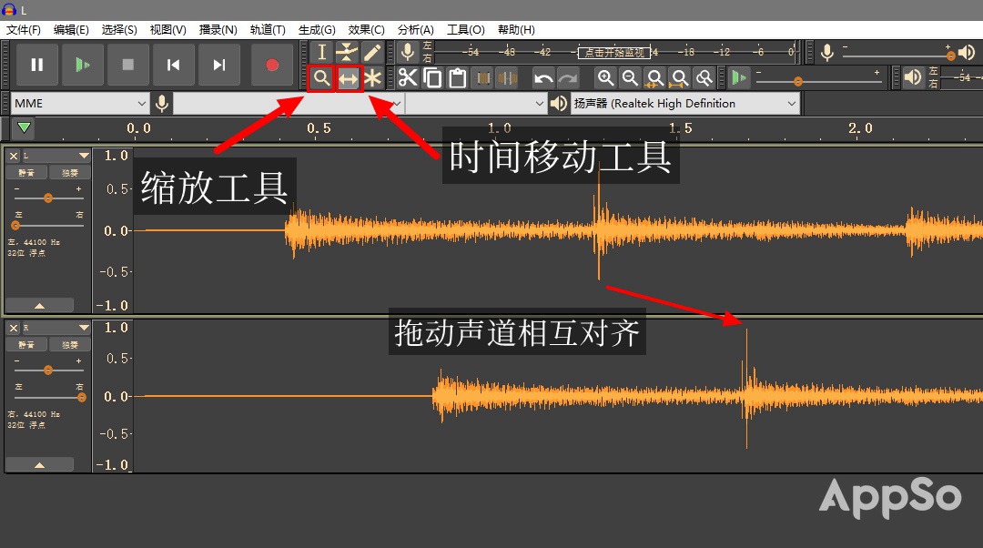Open the 轨道 menu
The height and width of the screenshot is (548, 983).
267,29
